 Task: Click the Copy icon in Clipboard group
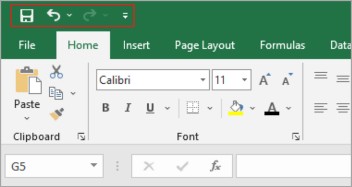(x=56, y=93)
